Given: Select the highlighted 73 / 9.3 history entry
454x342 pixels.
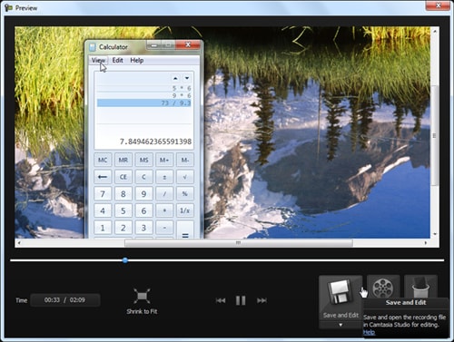Looking at the screenshot, I should (144, 103).
